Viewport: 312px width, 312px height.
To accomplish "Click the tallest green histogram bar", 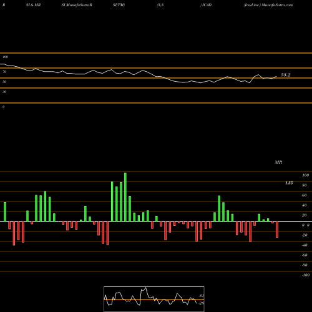I will 125,197.
